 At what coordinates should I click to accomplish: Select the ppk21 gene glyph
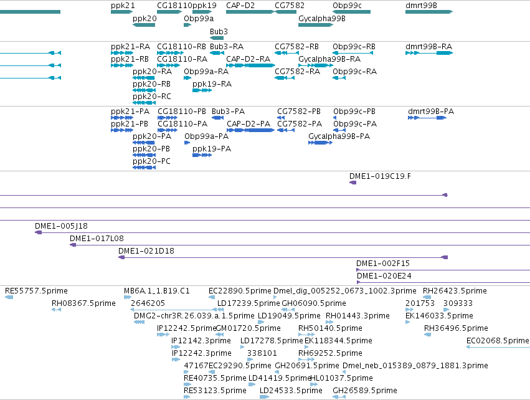point(121,12)
